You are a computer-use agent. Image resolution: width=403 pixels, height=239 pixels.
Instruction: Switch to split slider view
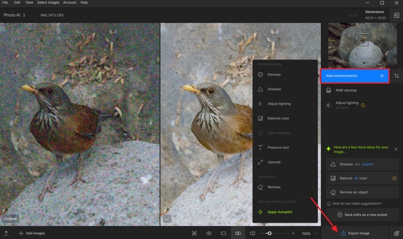pyautogui.click(x=253, y=233)
